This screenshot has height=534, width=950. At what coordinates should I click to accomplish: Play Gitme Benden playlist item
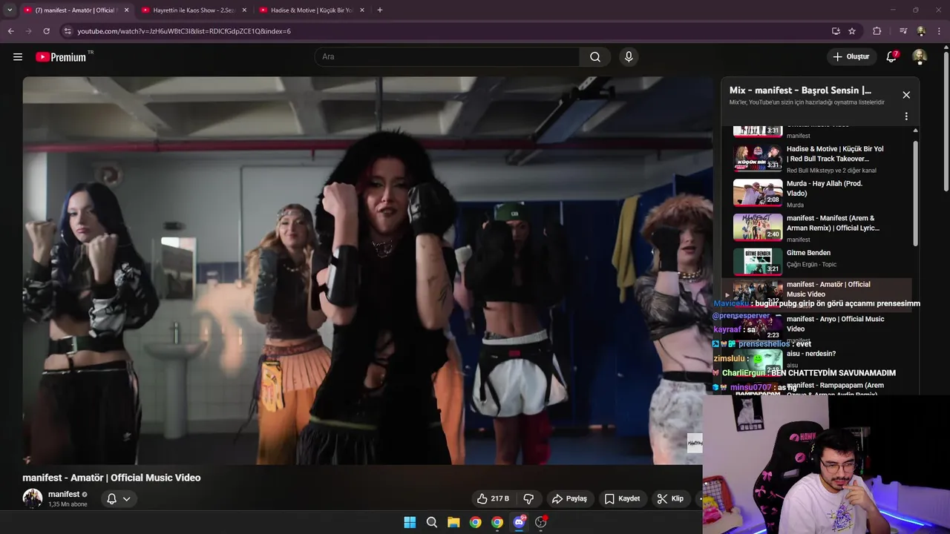(x=816, y=262)
